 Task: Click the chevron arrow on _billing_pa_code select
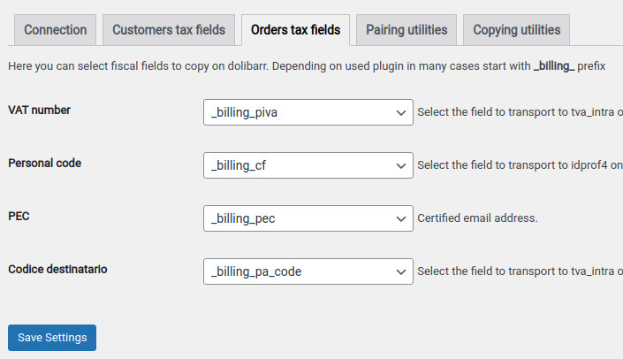400,271
